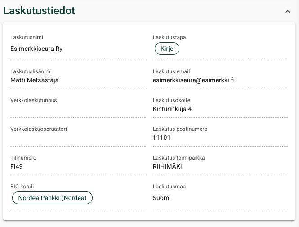The width and height of the screenshot is (299, 227).
Task: Click the Tilinumero label
Action: [x=23, y=158]
